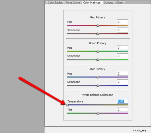Click the Tint slider handle
Viewport: 151px width, 133px height.
coord(98,113)
